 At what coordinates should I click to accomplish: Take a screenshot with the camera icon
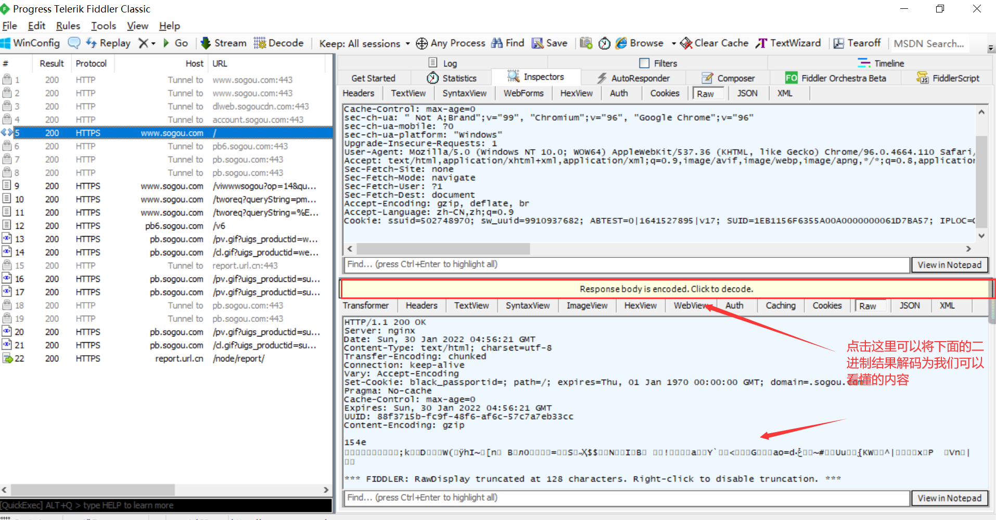(x=586, y=43)
